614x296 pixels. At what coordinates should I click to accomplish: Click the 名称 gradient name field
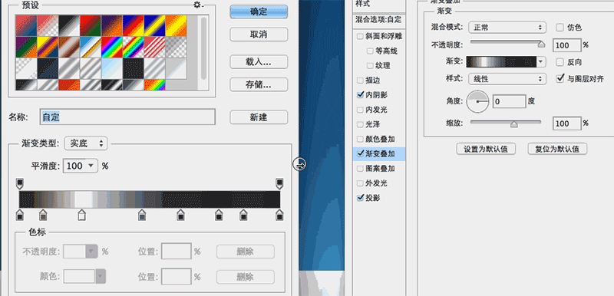pos(127,117)
